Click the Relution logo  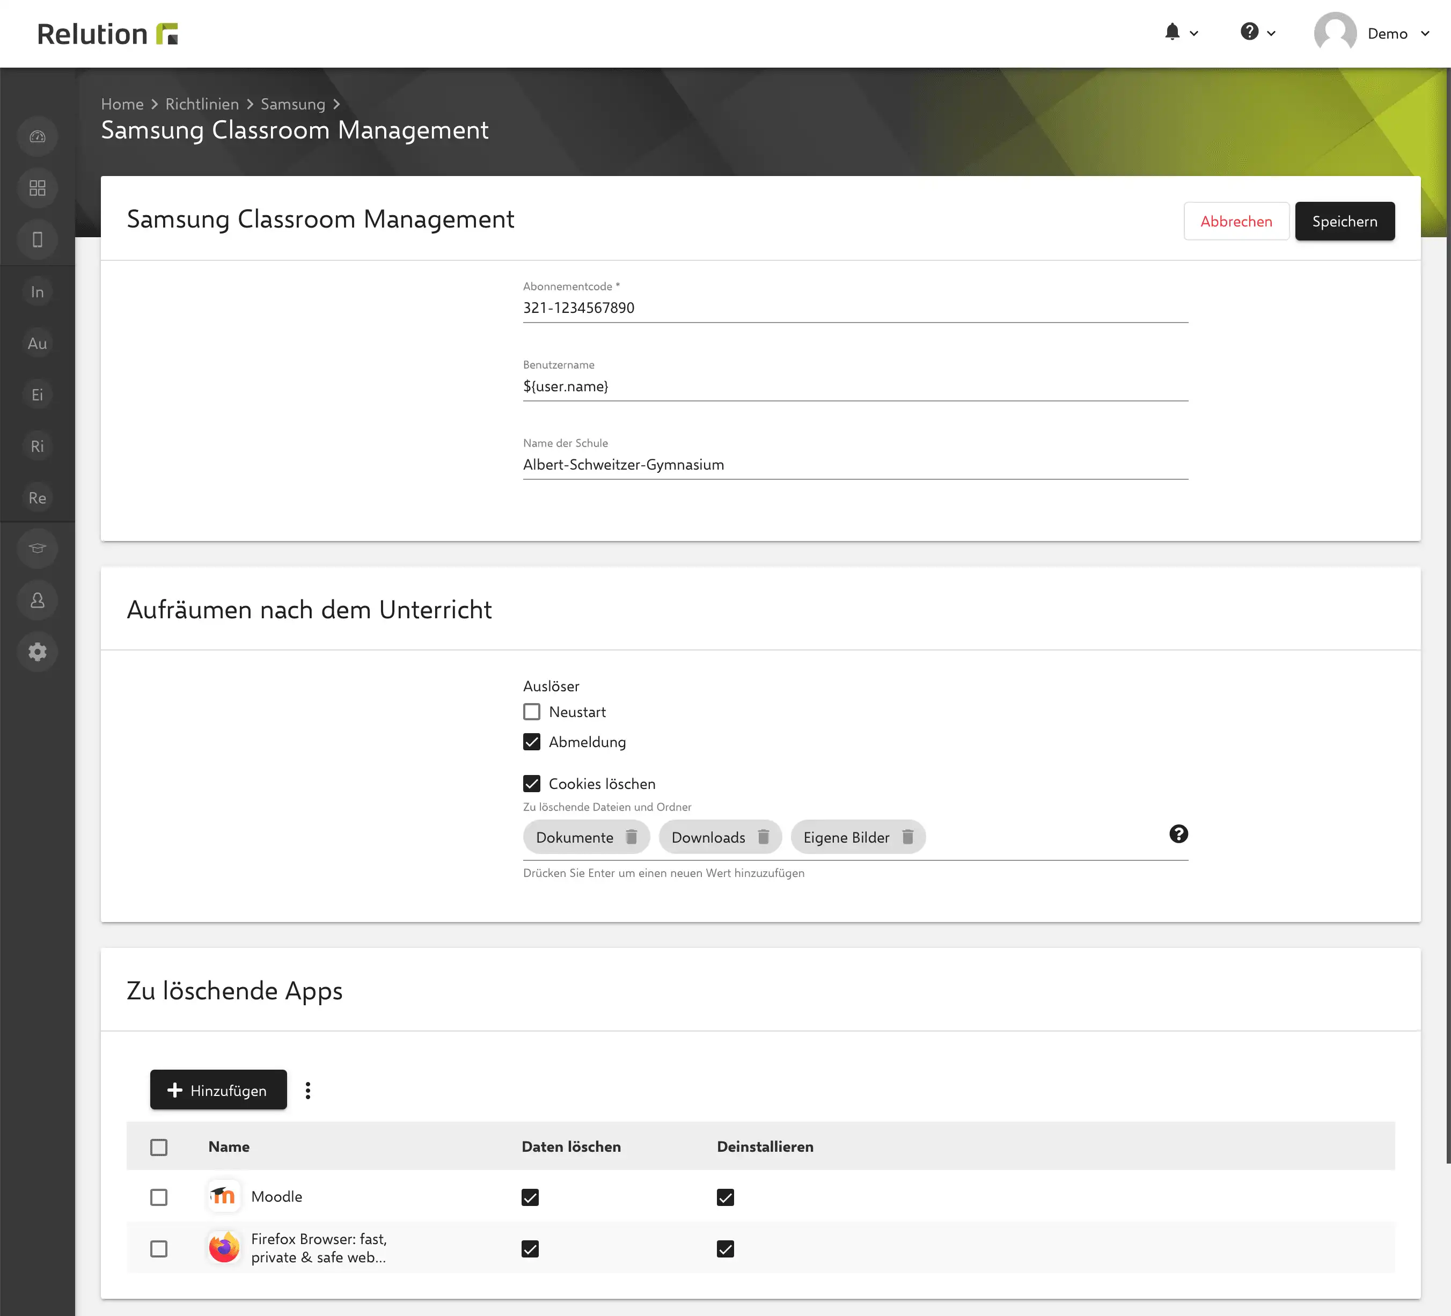pos(107,34)
